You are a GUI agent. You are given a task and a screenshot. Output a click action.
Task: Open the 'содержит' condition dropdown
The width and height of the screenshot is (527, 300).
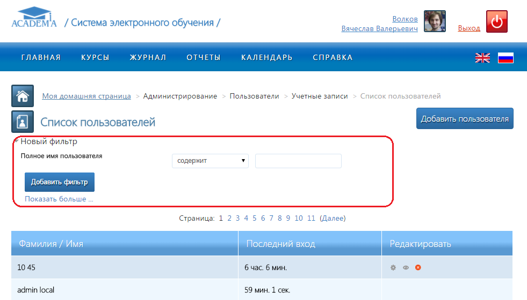(x=210, y=161)
